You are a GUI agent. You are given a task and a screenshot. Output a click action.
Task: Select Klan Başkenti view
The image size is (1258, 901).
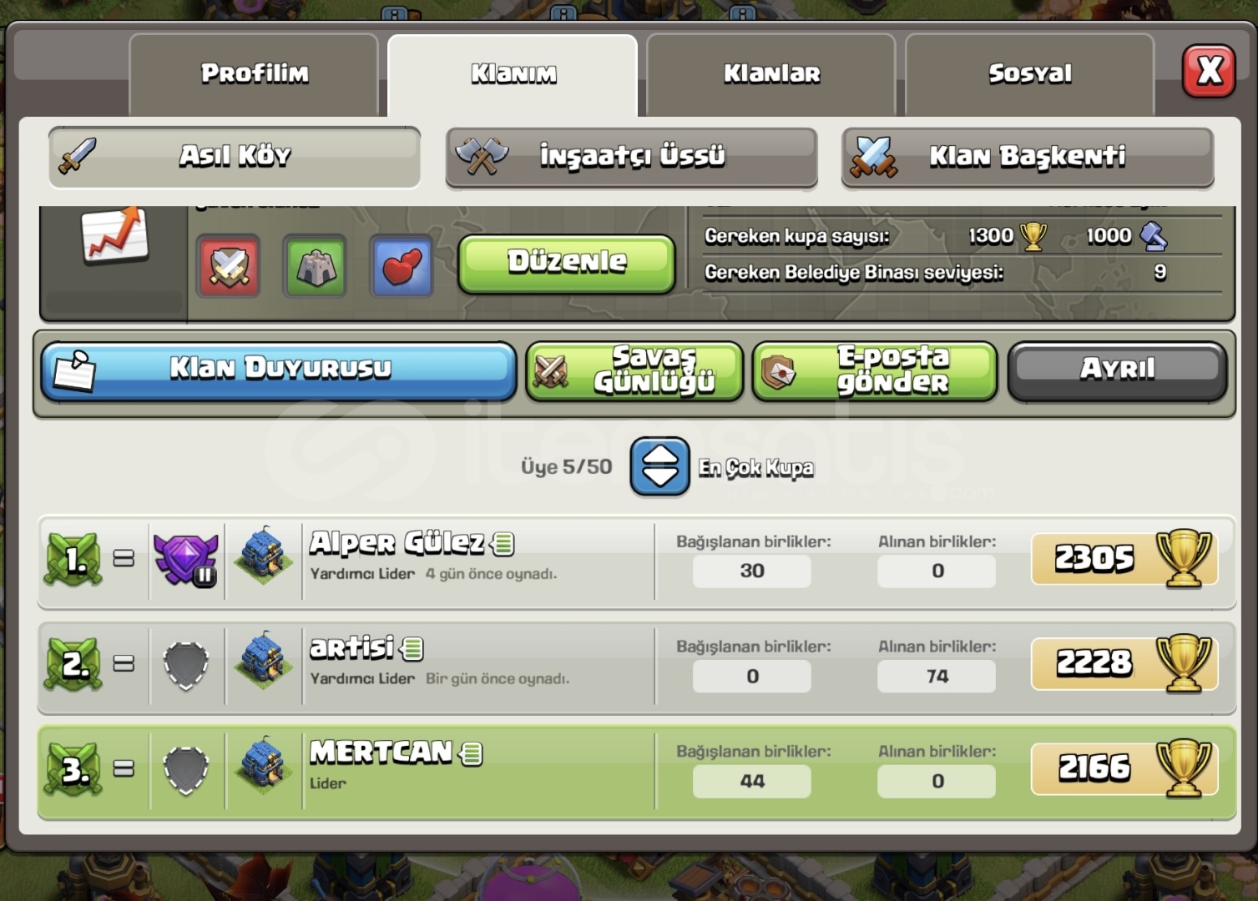[x=1028, y=157]
